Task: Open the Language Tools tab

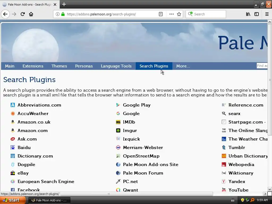Action: pyautogui.click(x=116, y=66)
